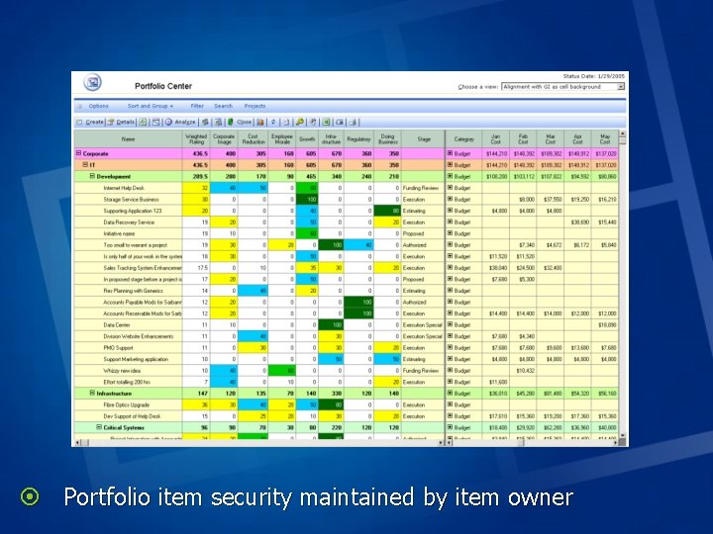Image resolution: width=713 pixels, height=534 pixels.
Task: Collapse the Infrastructure group
Action: [92, 394]
